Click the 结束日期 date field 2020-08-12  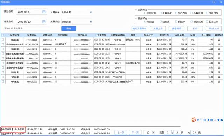pos(31,22)
